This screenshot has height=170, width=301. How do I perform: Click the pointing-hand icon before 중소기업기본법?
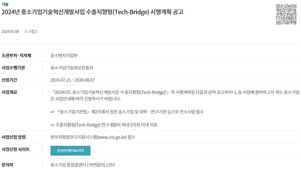pos(52,112)
